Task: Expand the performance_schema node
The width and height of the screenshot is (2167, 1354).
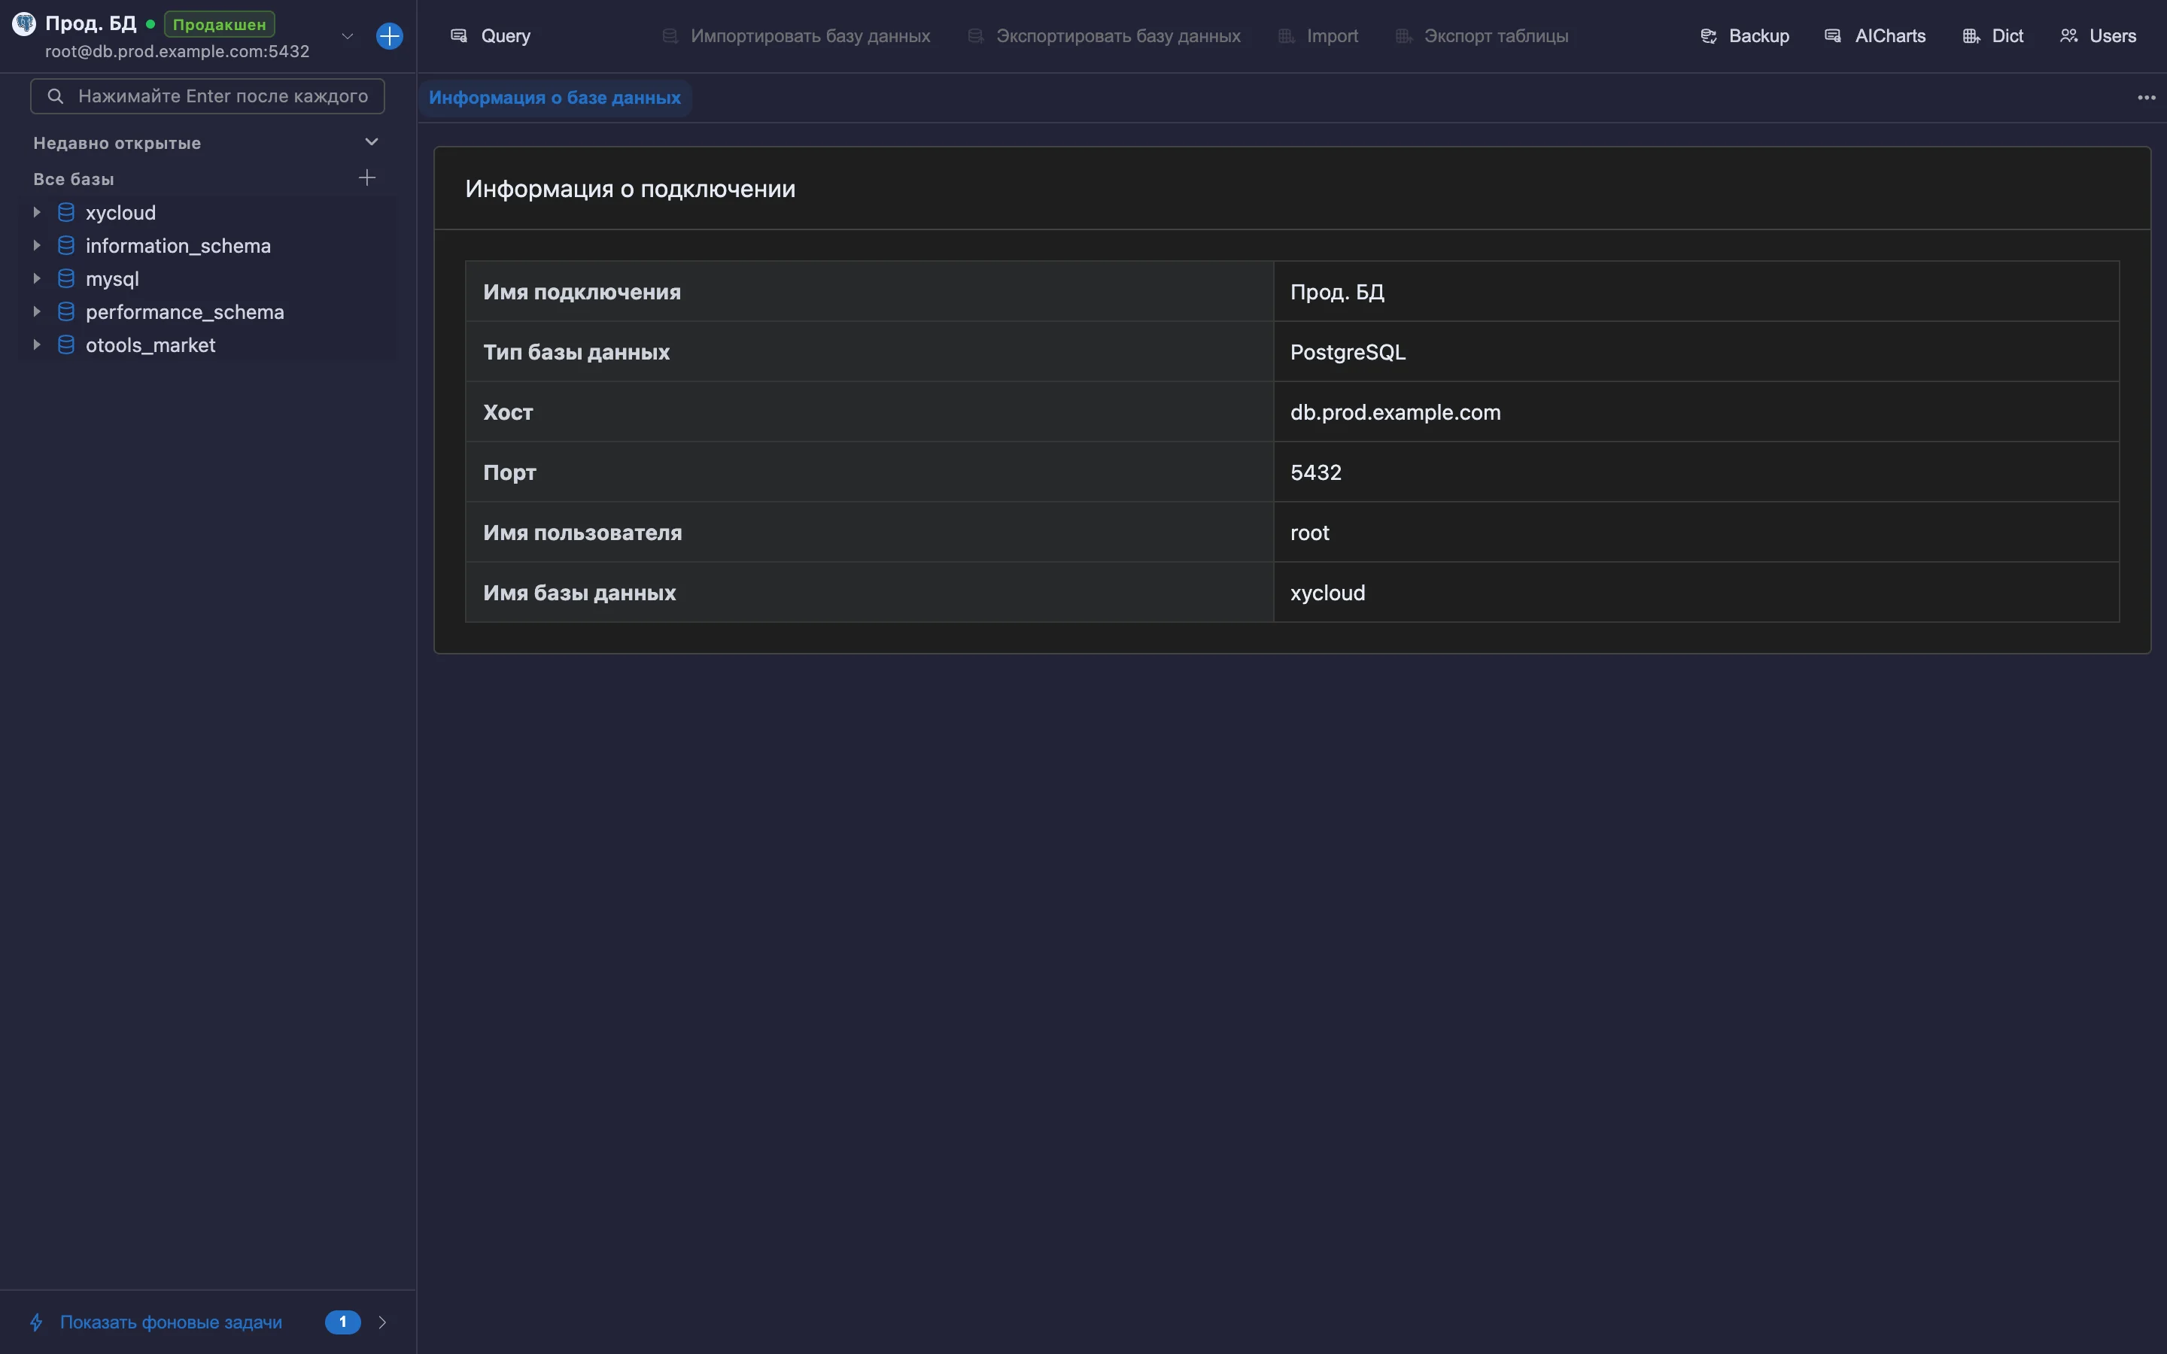Action: pos(37,311)
